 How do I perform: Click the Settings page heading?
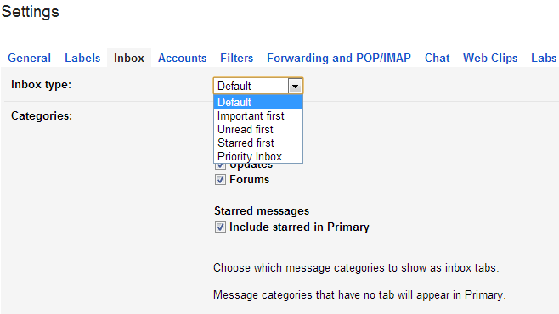[x=31, y=12]
